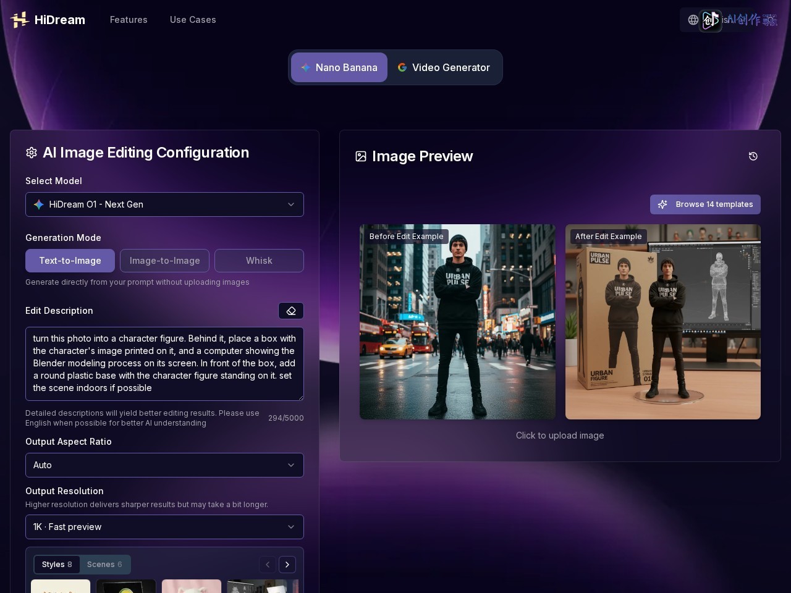Viewport: 791px width, 593px height.
Task: Choose the Whisk generation mode
Action: click(259, 261)
